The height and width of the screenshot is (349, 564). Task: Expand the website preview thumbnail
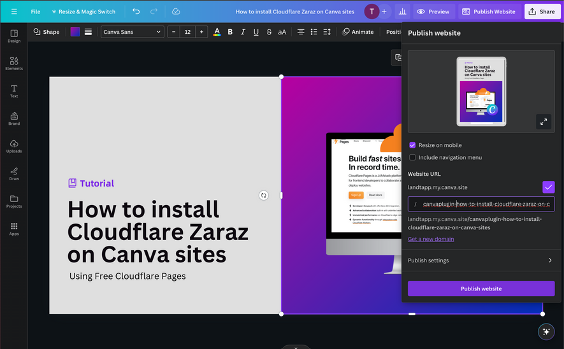click(x=543, y=122)
